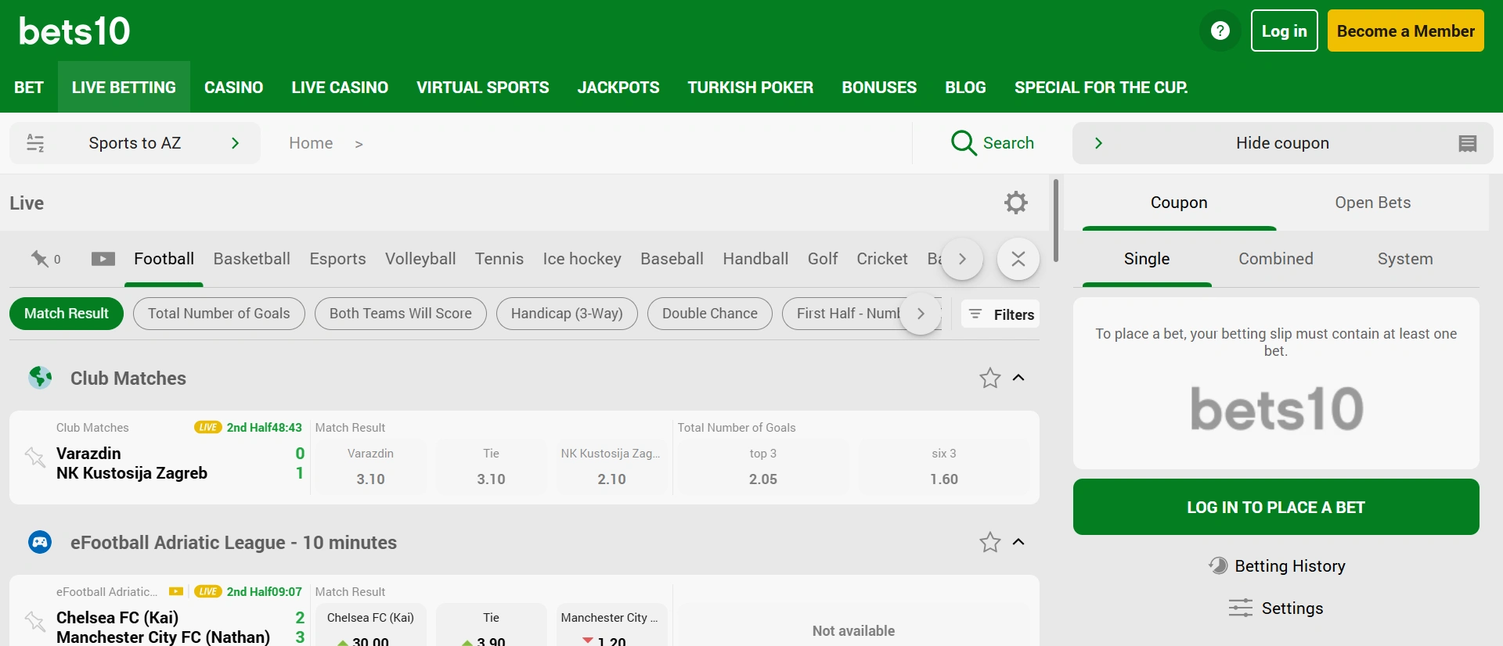Favorite the Club Matches league star
This screenshot has width=1503, height=646.
(990, 378)
